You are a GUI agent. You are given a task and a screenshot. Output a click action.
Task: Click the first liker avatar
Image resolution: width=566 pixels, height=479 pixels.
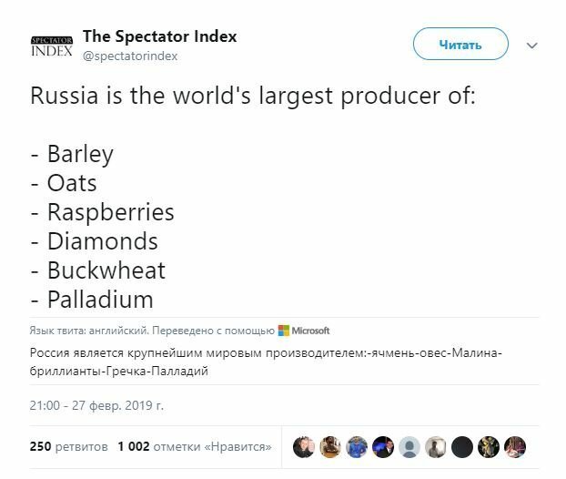pos(304,446)
